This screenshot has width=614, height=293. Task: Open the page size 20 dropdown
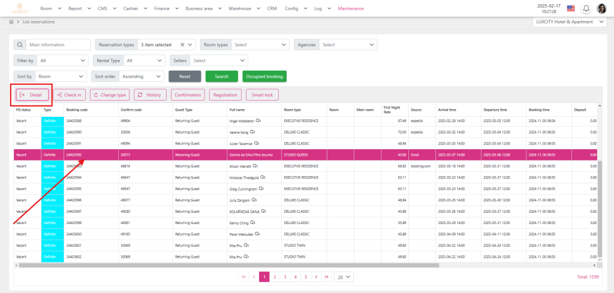pyautogui.click(x=344, y=277)
